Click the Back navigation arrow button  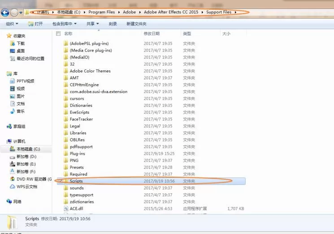pyautogui.click(x=5, y=13)
